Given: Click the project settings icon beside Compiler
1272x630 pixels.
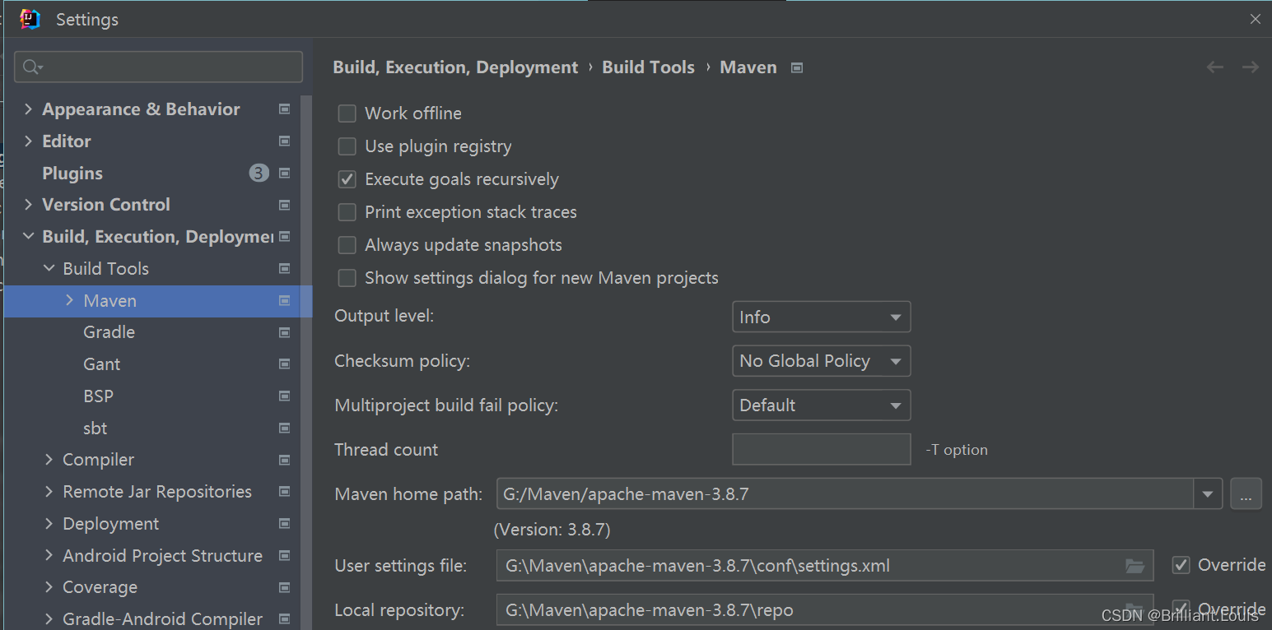Looking at the screenshot, I should point(285,460).
